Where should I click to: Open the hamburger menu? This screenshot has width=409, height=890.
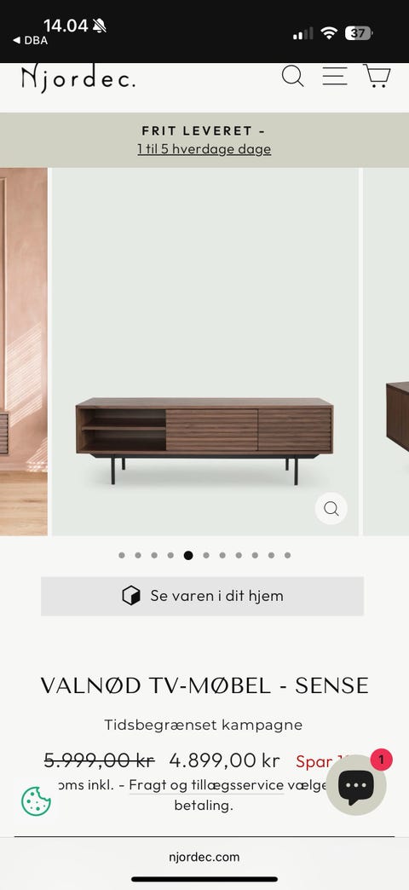pyautogui.click(x=335, y=76)
